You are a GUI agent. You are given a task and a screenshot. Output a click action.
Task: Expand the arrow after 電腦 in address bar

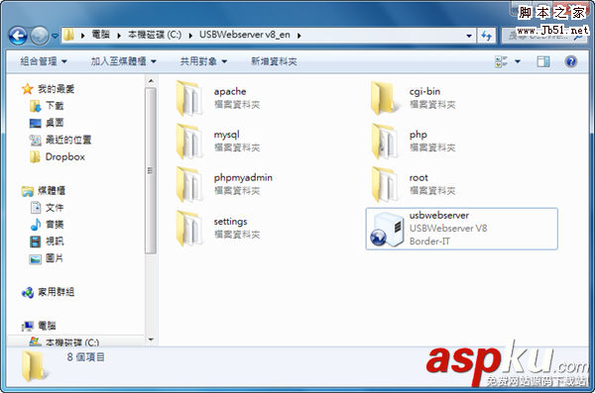click(x=119, y=36)
